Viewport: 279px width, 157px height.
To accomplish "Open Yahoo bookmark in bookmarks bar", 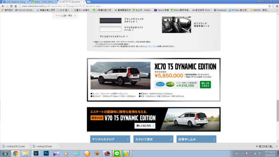I will coord(162,10).
